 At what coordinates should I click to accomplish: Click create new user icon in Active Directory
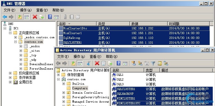tap(134, 63)
